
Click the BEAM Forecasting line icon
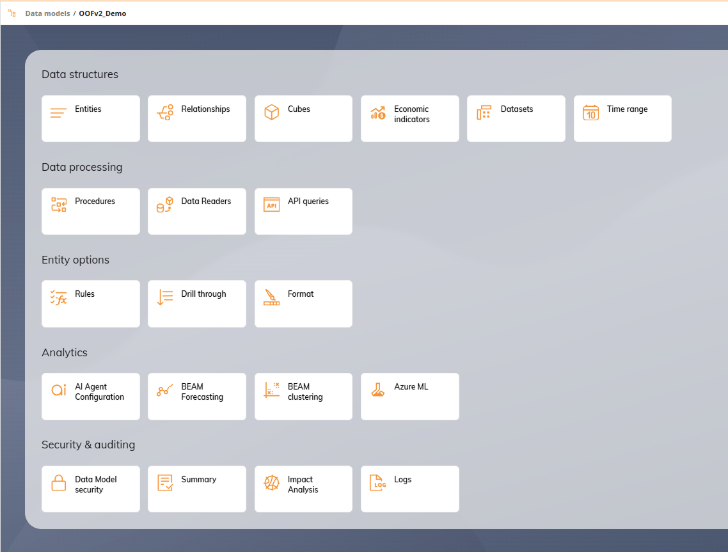click(x=165, y=390)
